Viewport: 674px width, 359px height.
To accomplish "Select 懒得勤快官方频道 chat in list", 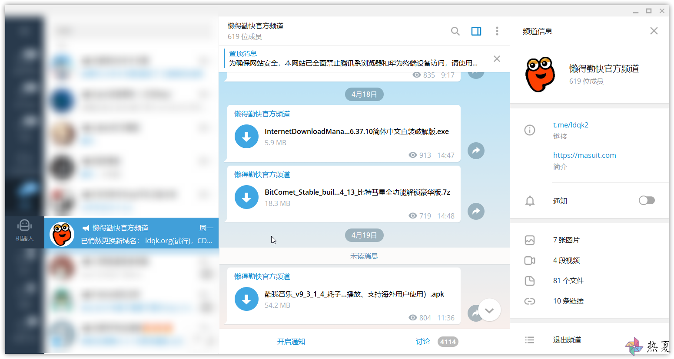I will 132,233.
